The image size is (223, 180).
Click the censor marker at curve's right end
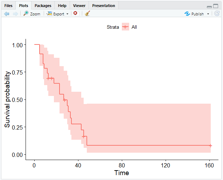click(210, 145)
